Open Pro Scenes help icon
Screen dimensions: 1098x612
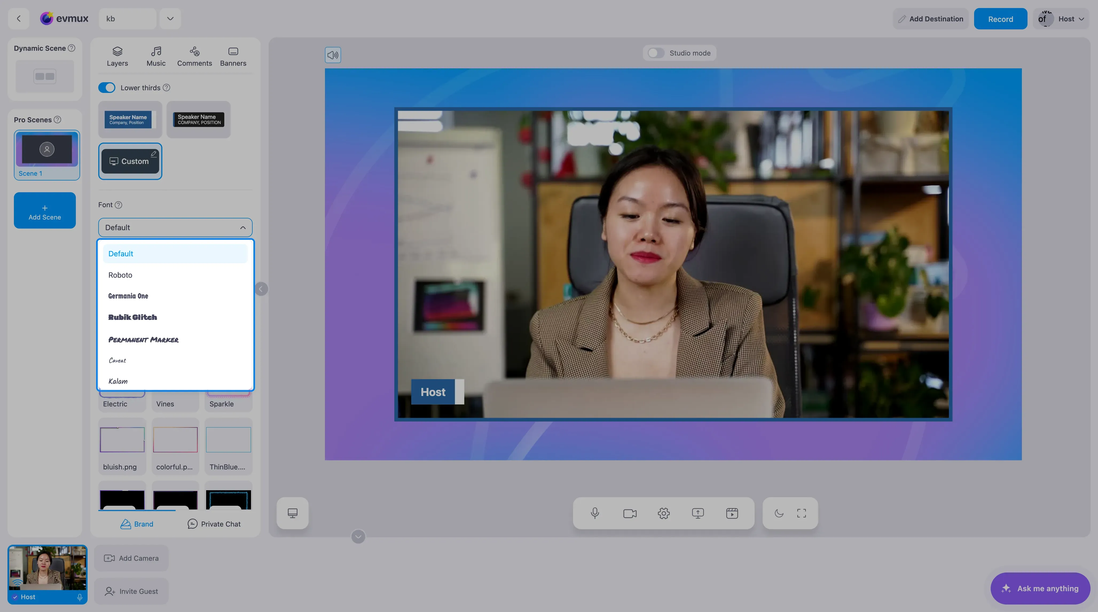pyautogui.click(x=57, y=120)
